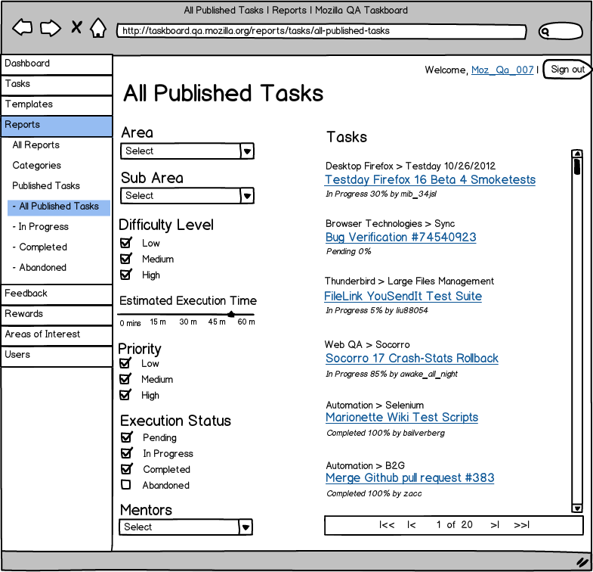This screenshot has width=593, height=572.
Task: Open the Mentors dropdown
Action: pos(186,527)
